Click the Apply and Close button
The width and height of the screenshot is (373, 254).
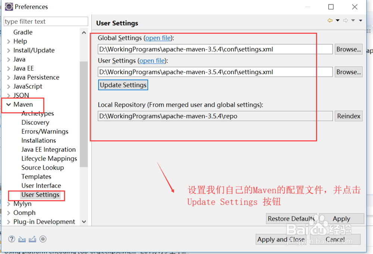[x=281, y=239]
